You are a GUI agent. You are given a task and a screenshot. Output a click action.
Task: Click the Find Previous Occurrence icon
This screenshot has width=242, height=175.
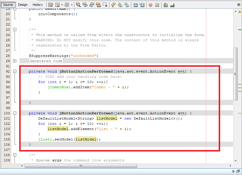pyautogui.click(x=85, y=5)
